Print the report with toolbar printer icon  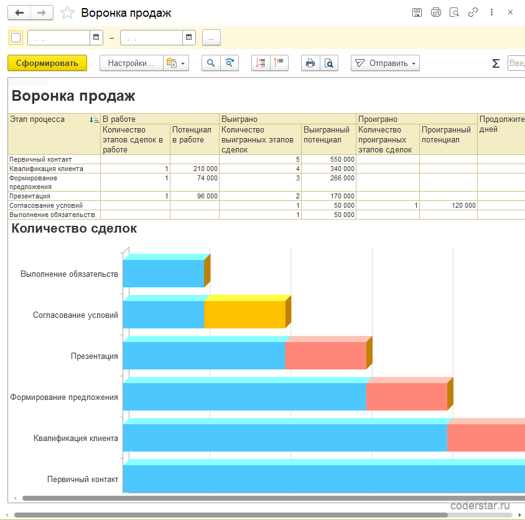click(310, 63)
